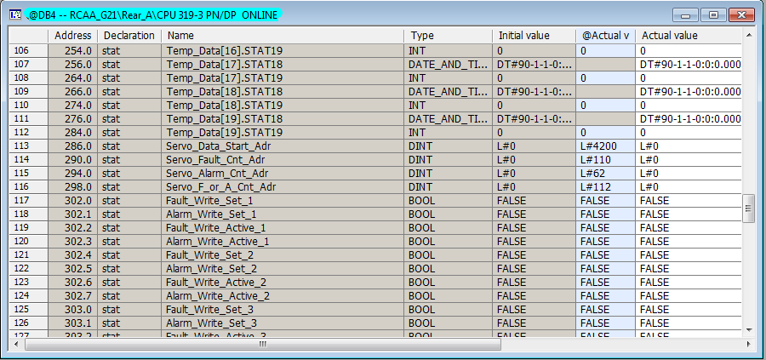Click Temp_Data[19].STAT18 name cell
Screen dimensions: 766x360
[283, 118]
